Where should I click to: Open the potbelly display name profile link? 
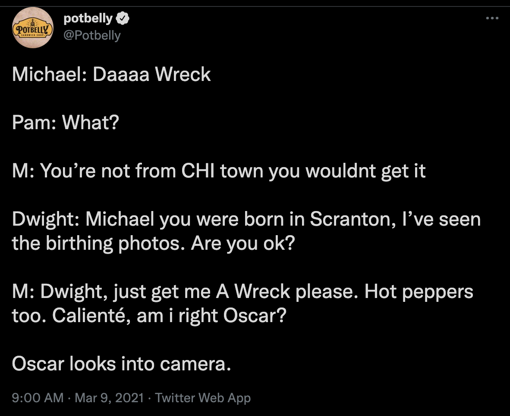tap(88, 19)
